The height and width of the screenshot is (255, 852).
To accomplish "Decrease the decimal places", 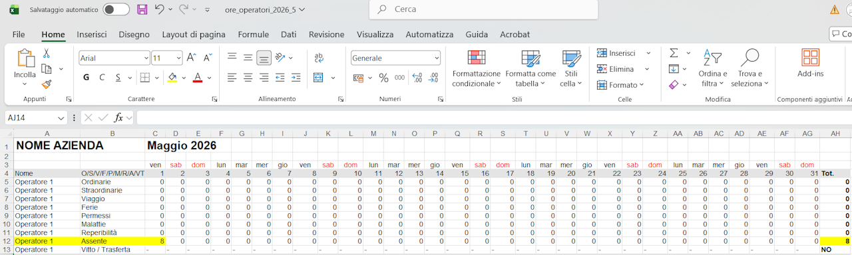I will pos(433,78).
